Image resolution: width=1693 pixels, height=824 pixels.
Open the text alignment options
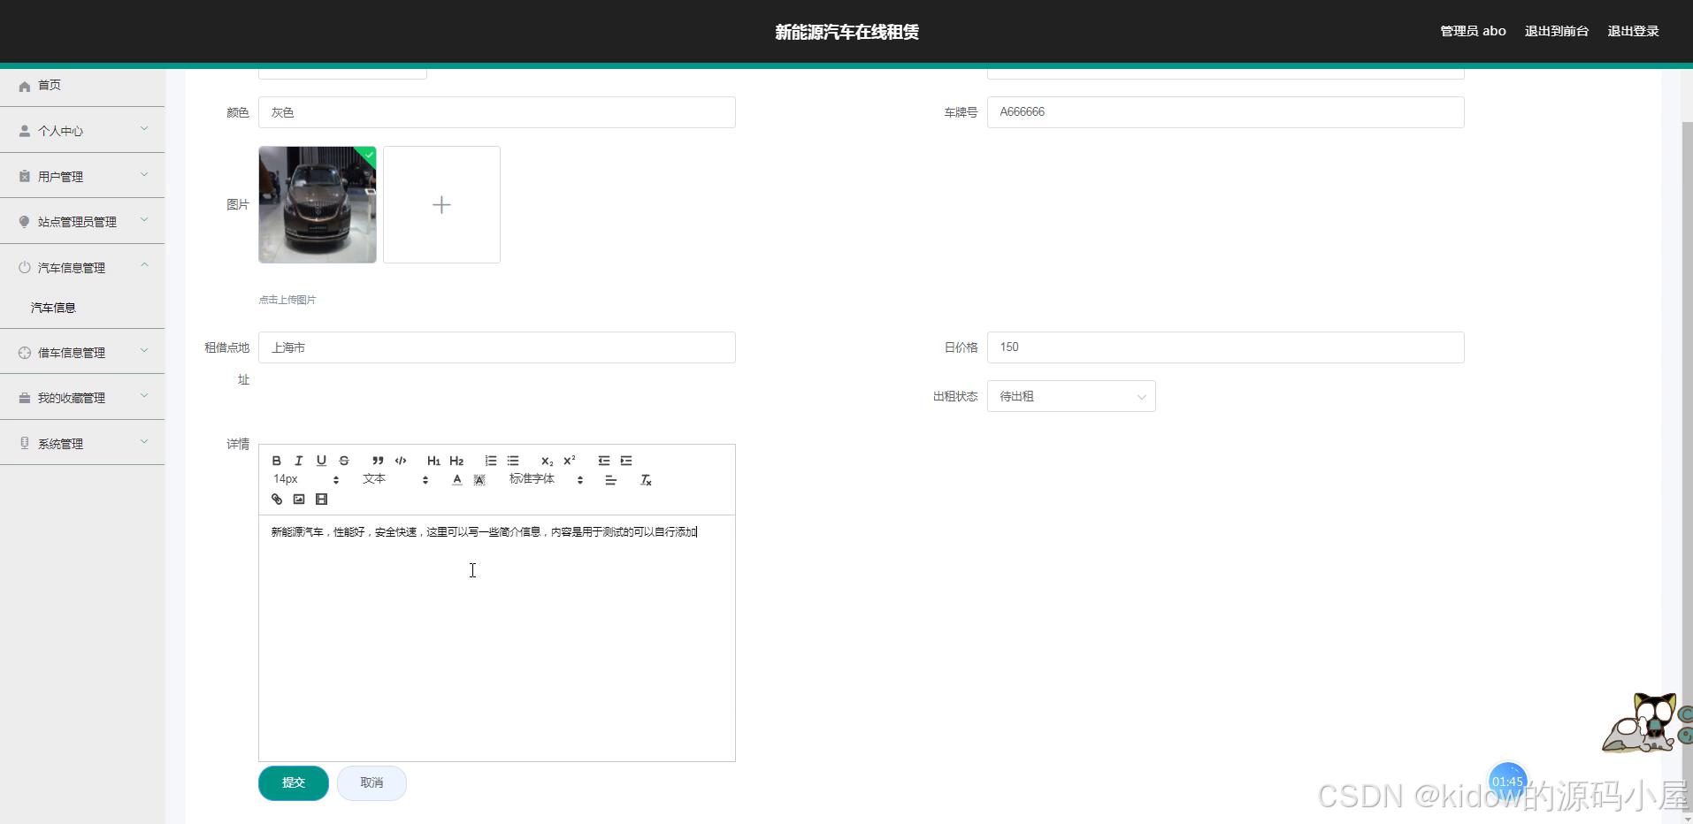[x=610, y=480]
